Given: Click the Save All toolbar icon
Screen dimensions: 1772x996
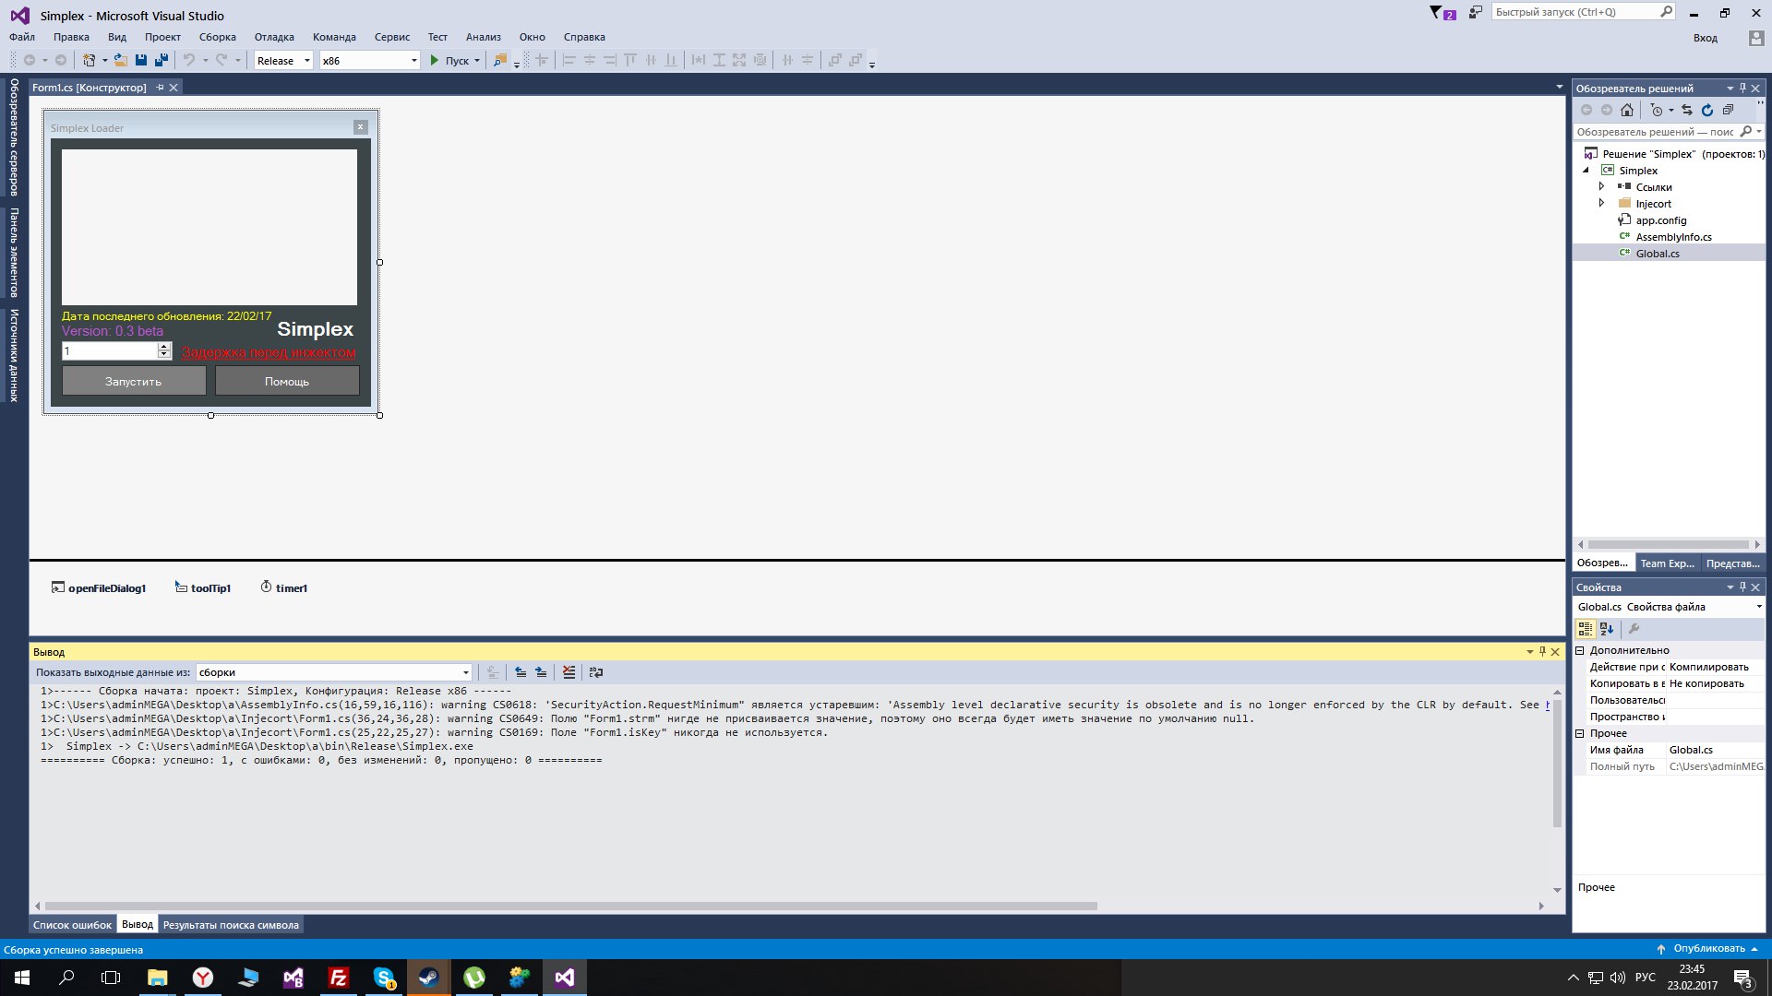Looking at the screenshot, I should point(162,60).
